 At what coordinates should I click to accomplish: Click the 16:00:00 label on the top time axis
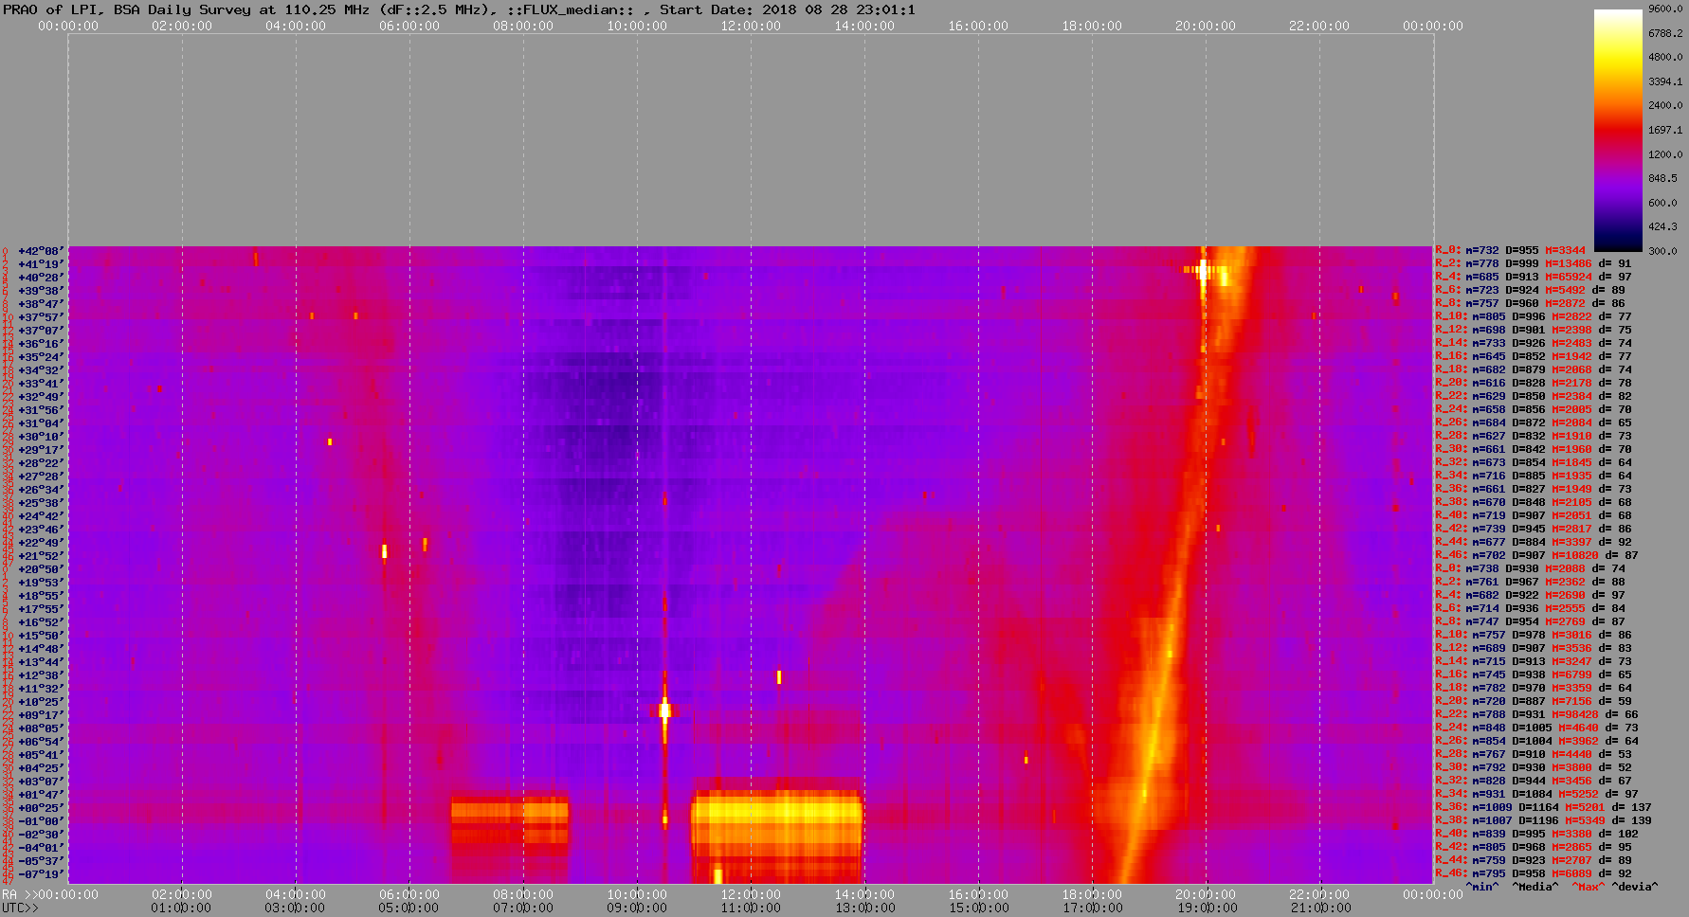(x=978, y=26)
